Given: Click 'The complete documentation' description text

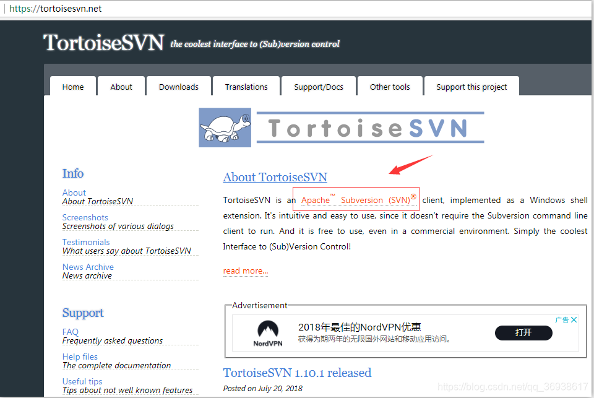Looking at the screenshot, I should tap(116, 365).
